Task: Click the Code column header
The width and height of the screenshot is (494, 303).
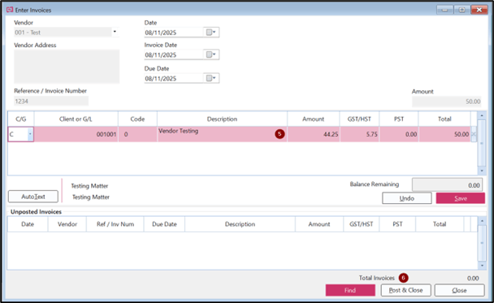Action: (137, 119)
